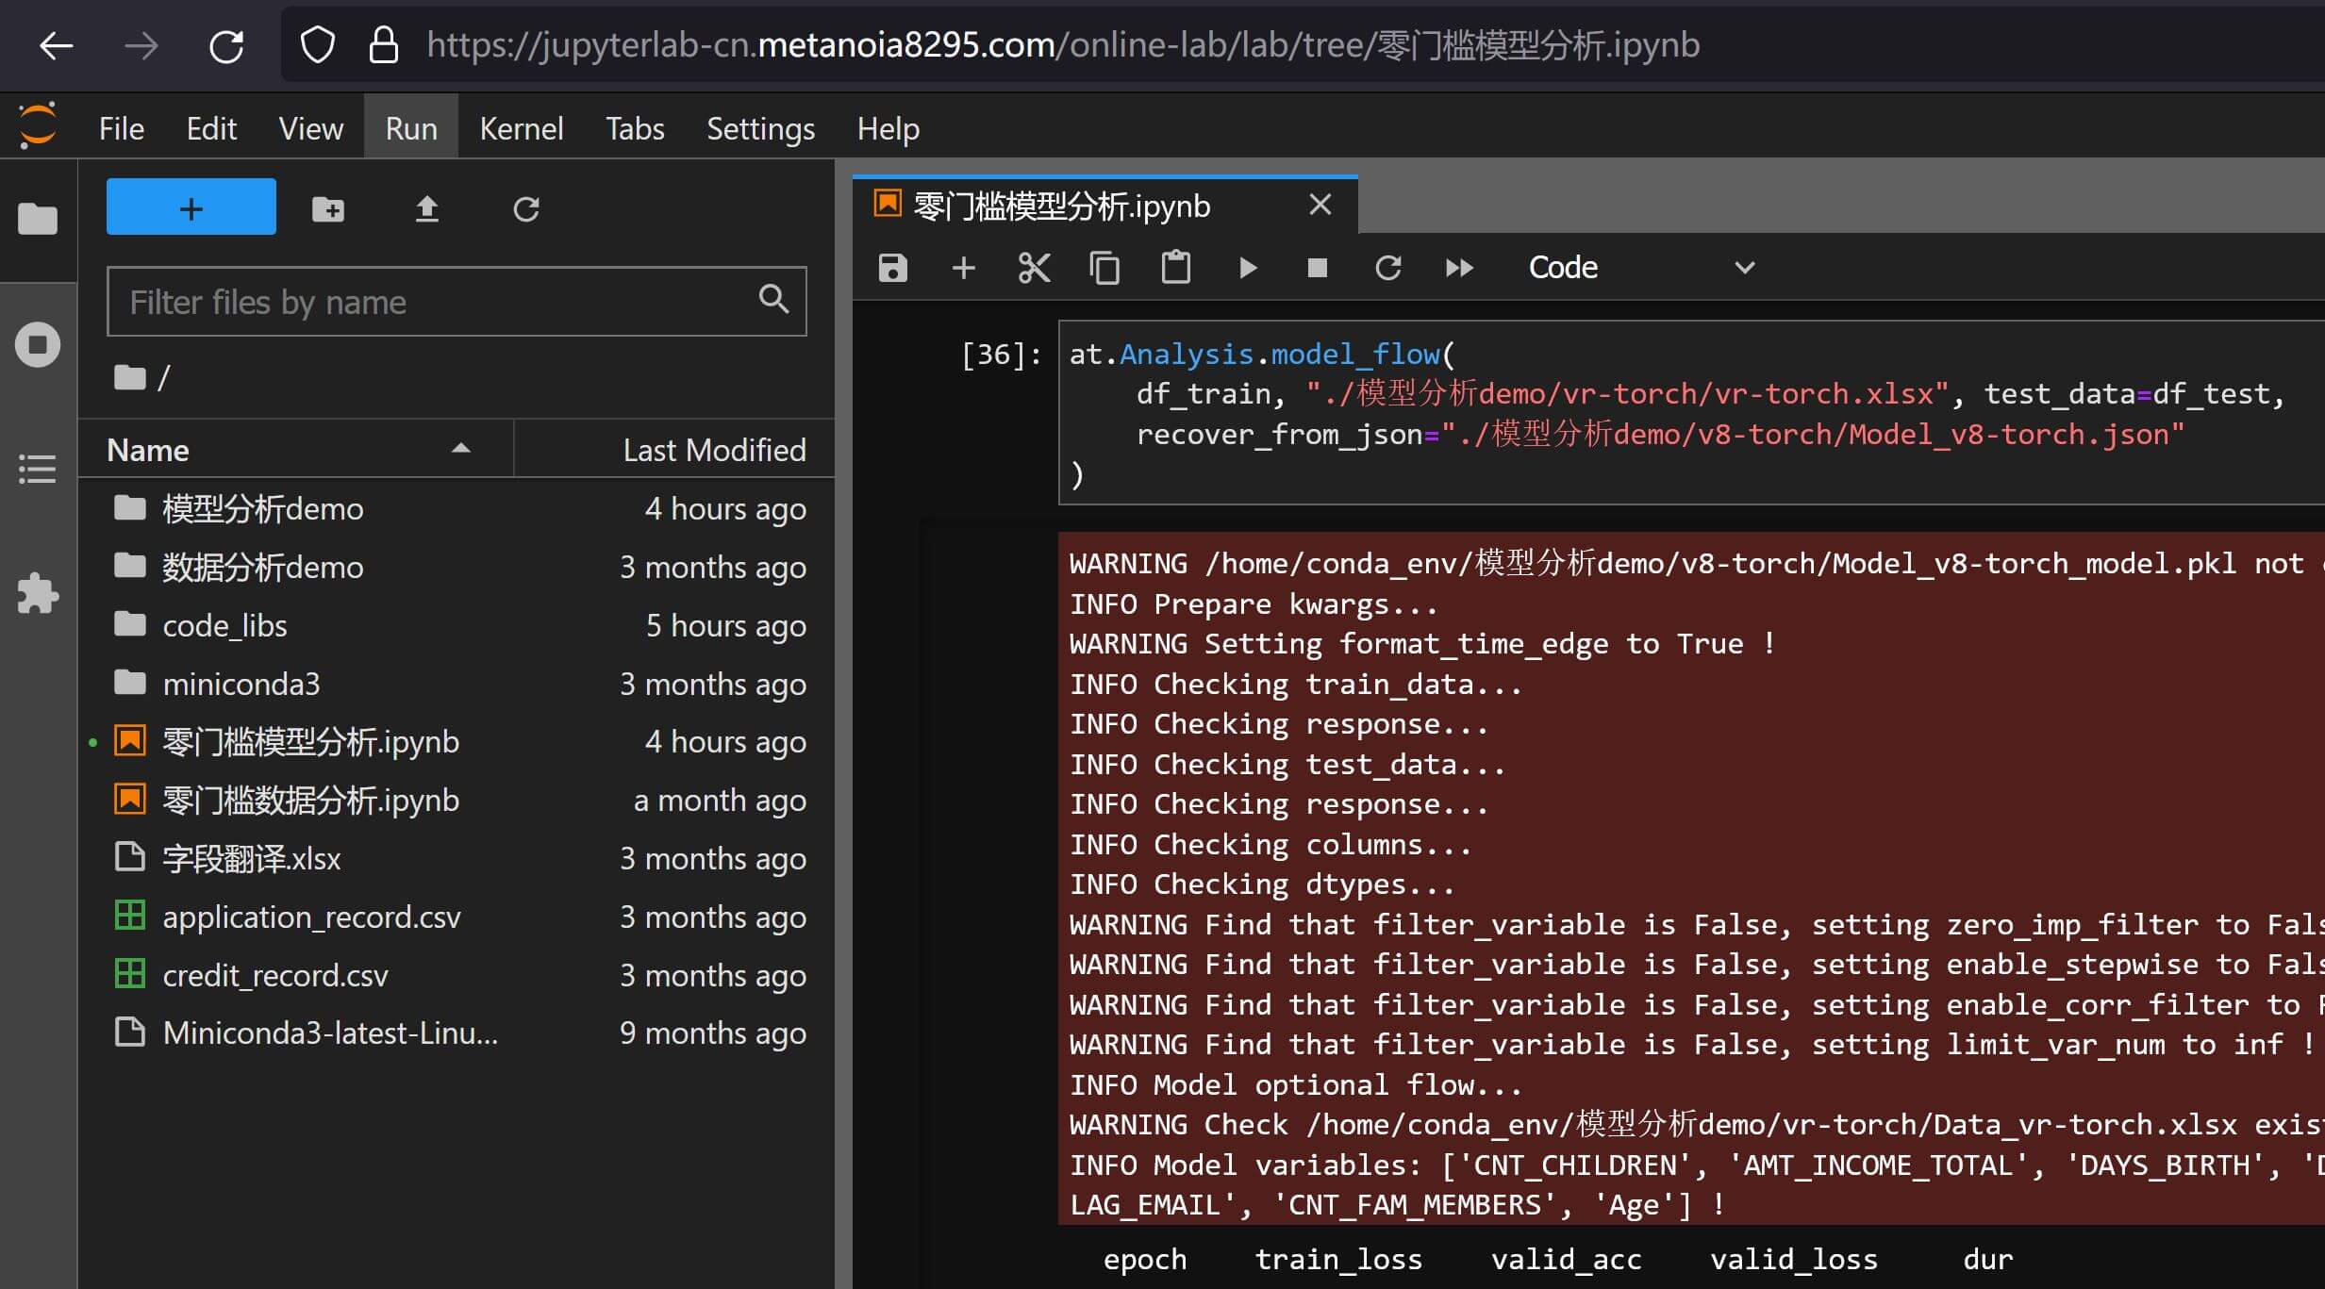
Task: Run the selected cell with play icon
Action: 1247,268
